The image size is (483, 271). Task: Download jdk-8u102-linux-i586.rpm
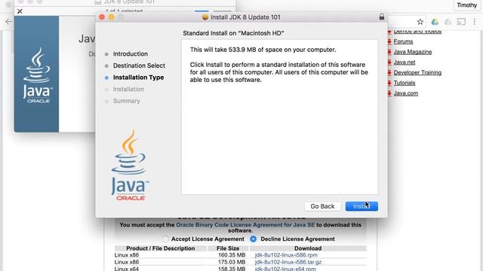tap(286, 255)
